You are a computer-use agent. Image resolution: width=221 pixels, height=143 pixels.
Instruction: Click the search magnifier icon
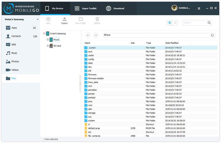(209, 23)
